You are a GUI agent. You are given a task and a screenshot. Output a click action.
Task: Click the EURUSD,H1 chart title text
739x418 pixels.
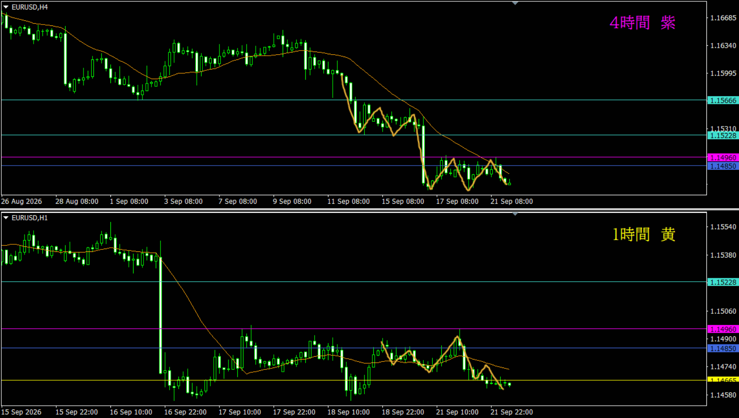tap(30, 217)
